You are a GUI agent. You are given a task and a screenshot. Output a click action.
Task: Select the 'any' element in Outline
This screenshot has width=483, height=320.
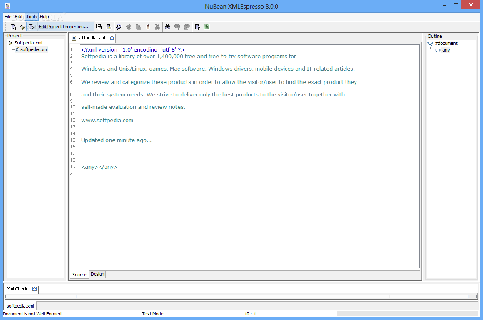click(x=446, y=50)
